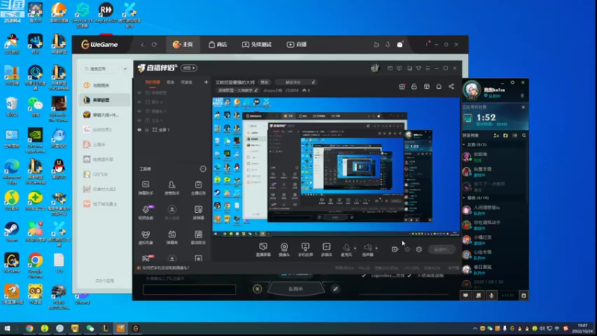
Task: Open the 视频连麦 tool
Action: point(146,213)
